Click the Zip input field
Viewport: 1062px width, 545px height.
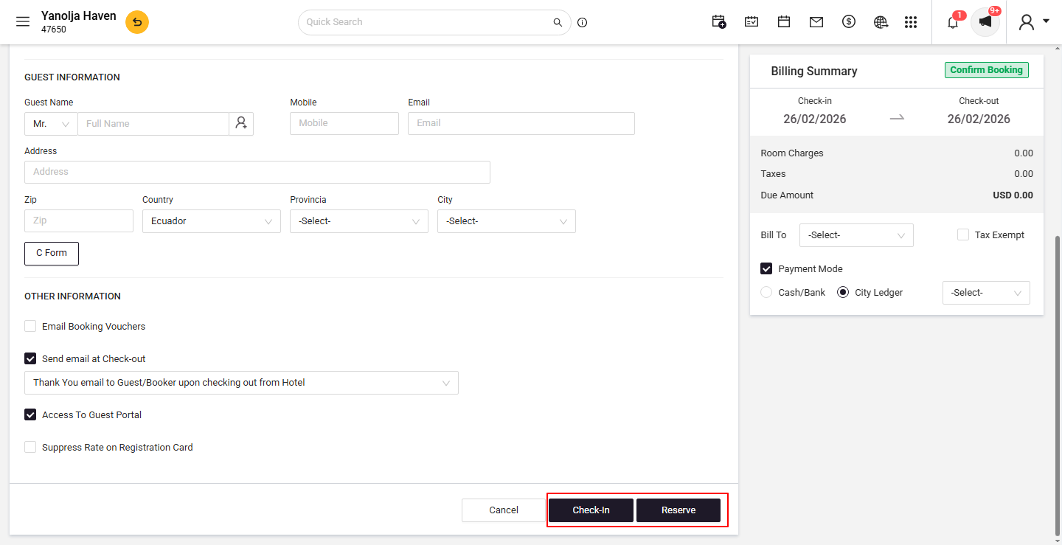pos(79,221)
